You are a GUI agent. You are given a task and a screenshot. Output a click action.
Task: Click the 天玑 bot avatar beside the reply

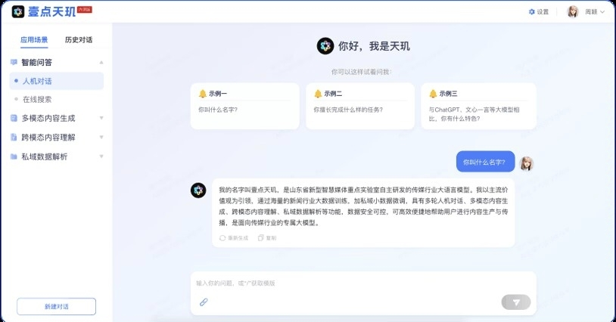click(x=198, y=190)
